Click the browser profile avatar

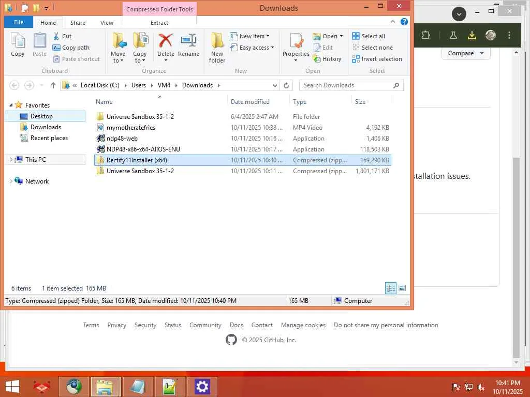click(x=491, y=35)
